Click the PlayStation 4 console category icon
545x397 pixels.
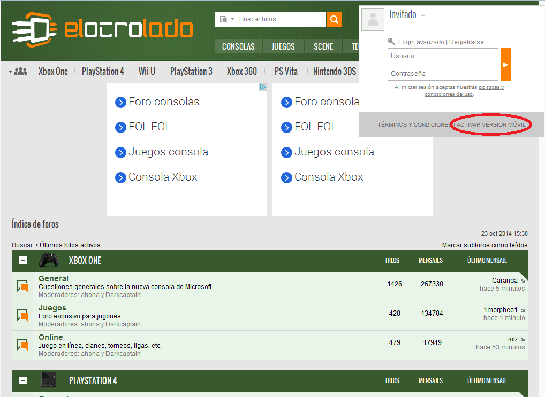48,380
